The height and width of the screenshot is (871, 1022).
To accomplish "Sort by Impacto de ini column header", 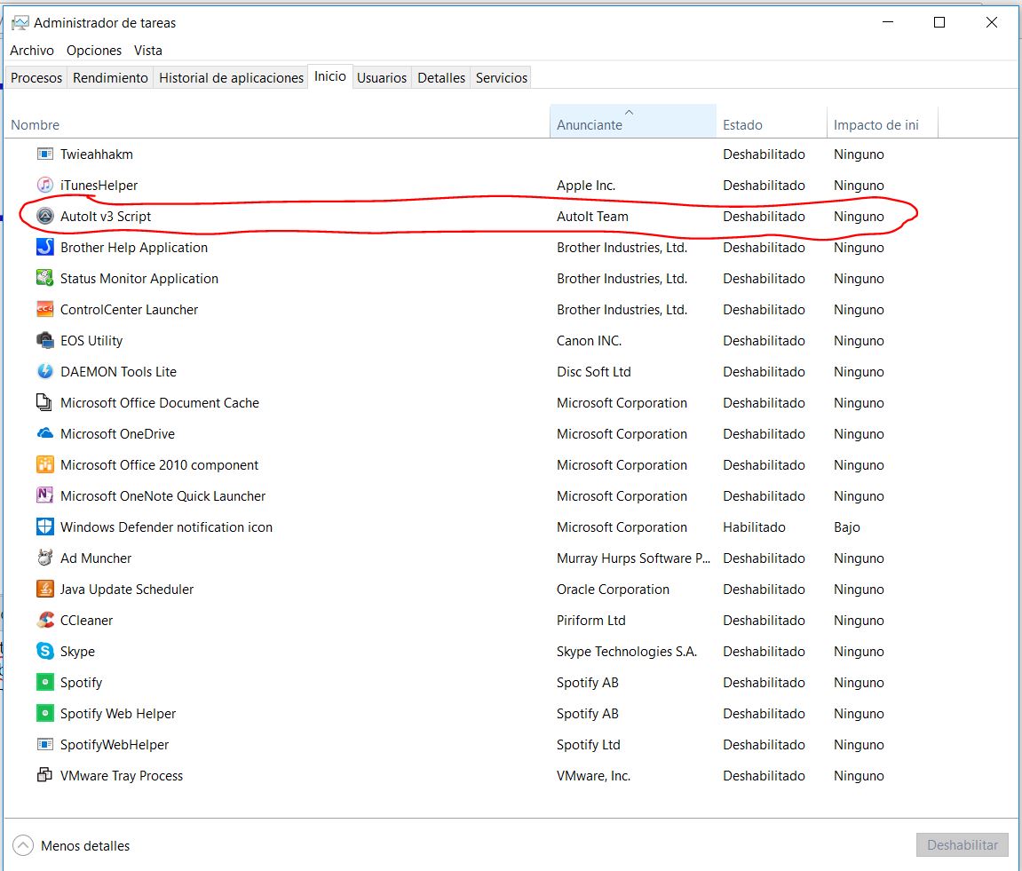I will click(x=883, y=122).
